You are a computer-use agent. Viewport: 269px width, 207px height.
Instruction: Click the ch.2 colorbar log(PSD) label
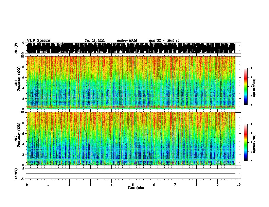point(254,144)
